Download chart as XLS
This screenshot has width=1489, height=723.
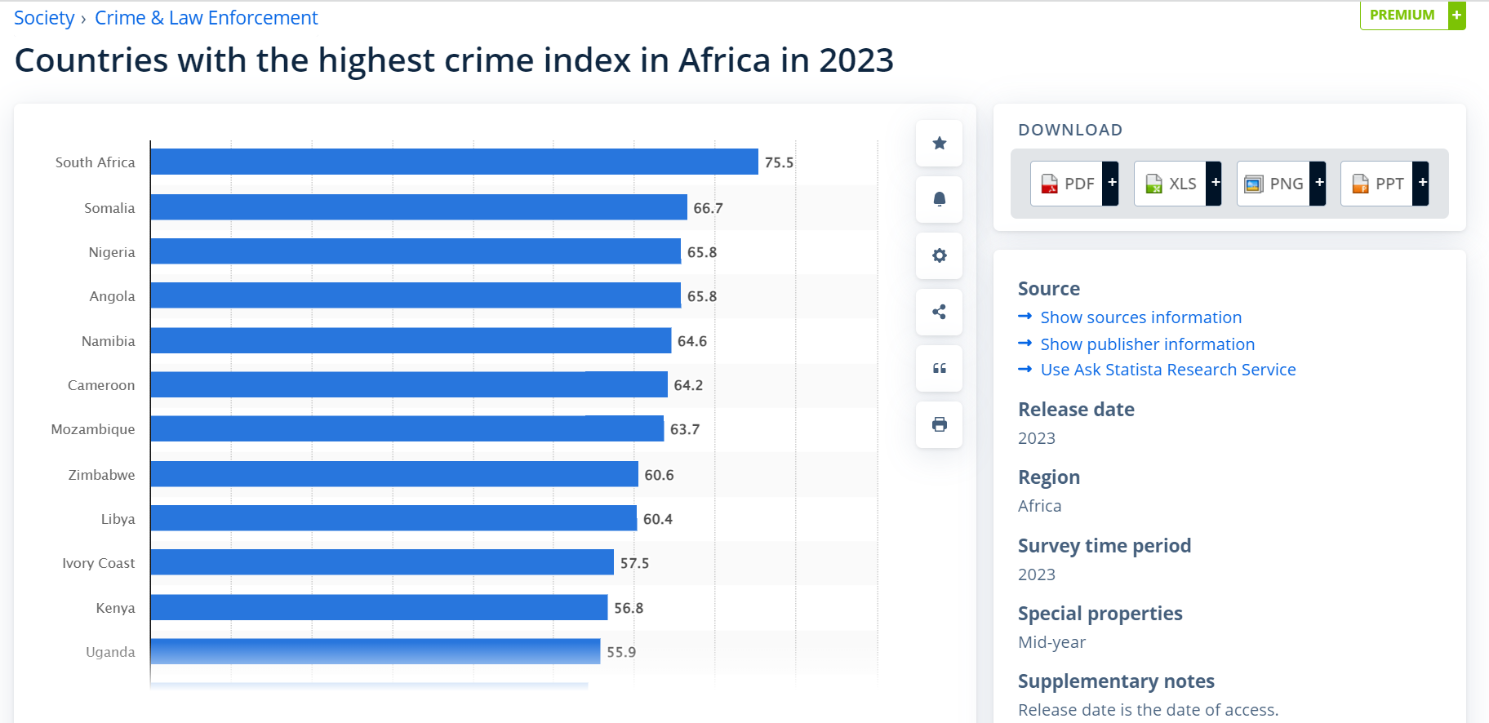[1177, 184]
